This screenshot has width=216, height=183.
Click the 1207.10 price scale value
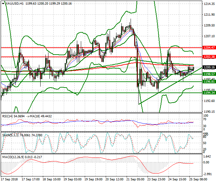click(x=209, y=36)
